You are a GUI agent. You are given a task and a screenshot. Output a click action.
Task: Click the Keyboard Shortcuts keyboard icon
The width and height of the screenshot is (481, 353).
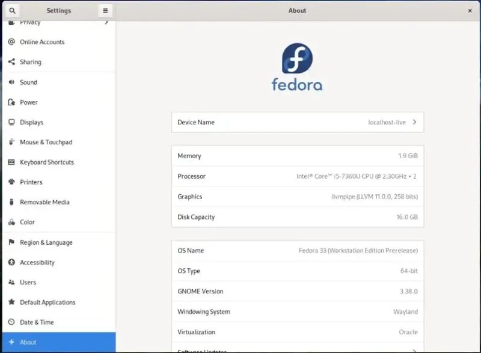pyautogui.click(x=11, y=162)
